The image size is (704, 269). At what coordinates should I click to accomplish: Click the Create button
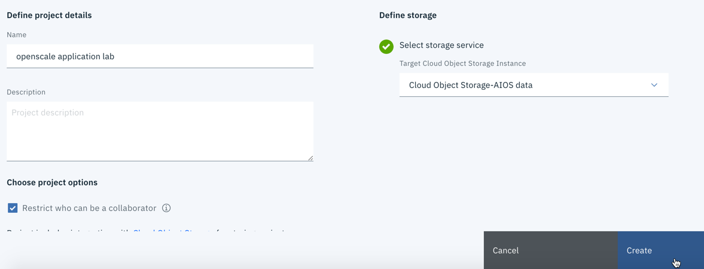tap(661, 250)
